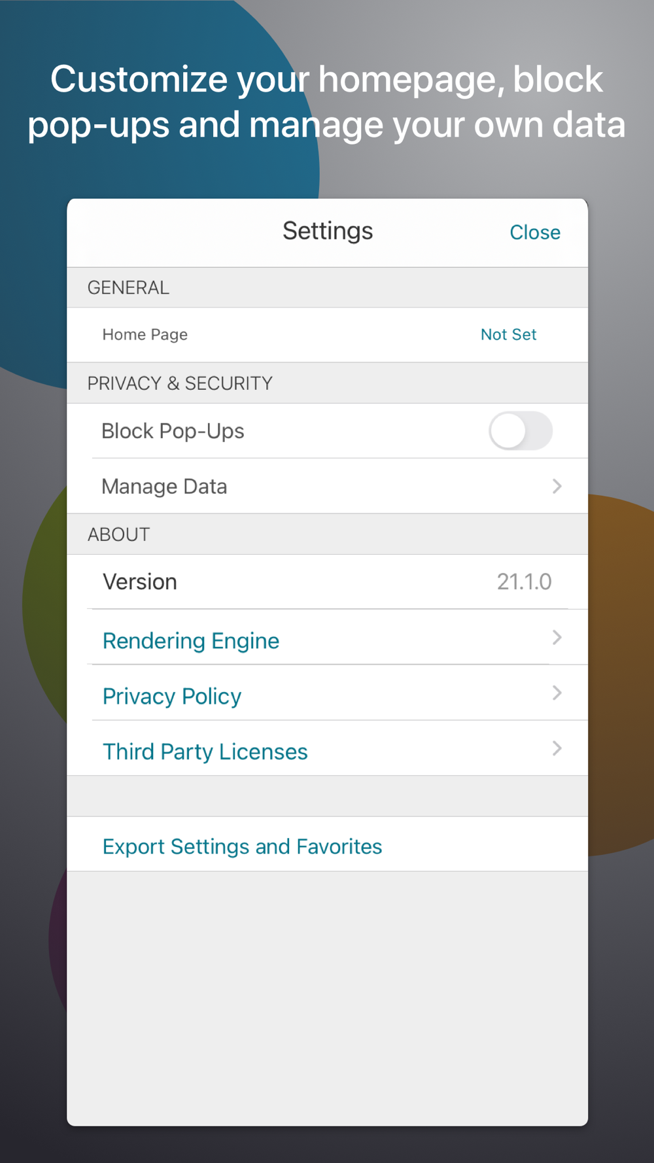Open Manage Data

click(x=327, y=486)
